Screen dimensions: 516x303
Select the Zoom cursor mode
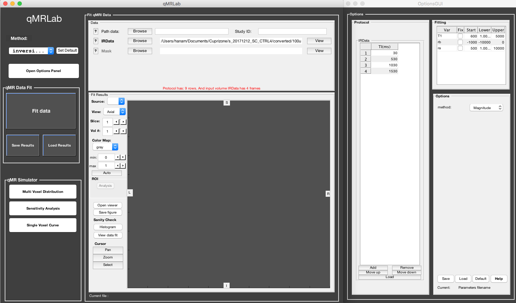pos(108,258)
